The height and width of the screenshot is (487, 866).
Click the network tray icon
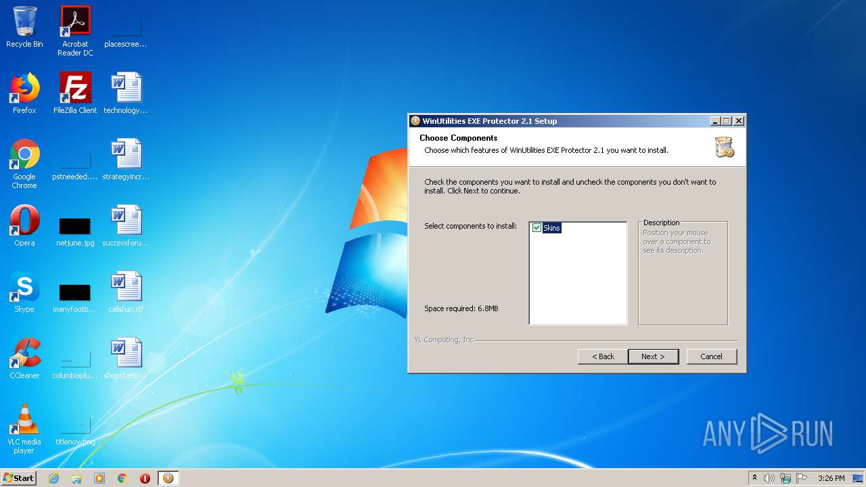point(785,478)
